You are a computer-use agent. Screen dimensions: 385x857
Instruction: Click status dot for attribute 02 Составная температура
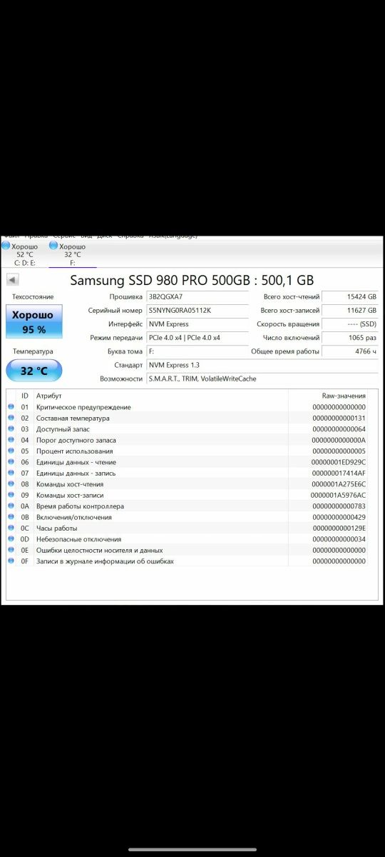click(x=11, y=418)
